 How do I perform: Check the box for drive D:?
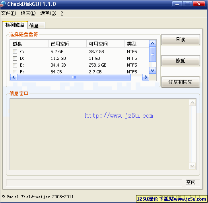pyautogui.click(x=15, y=58)
